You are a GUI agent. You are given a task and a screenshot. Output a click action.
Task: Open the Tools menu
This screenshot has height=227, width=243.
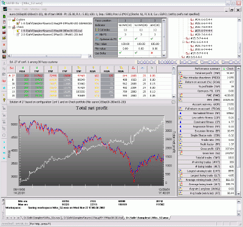(x=25, y=9)
